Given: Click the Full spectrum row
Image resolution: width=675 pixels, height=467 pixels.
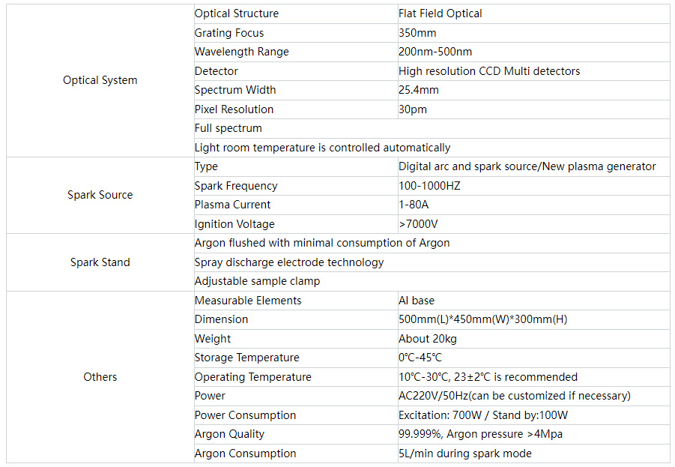Looking at the screenshot, I should (432, 128).
